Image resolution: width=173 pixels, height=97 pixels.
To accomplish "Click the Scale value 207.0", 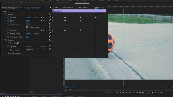I will (28, 21).
